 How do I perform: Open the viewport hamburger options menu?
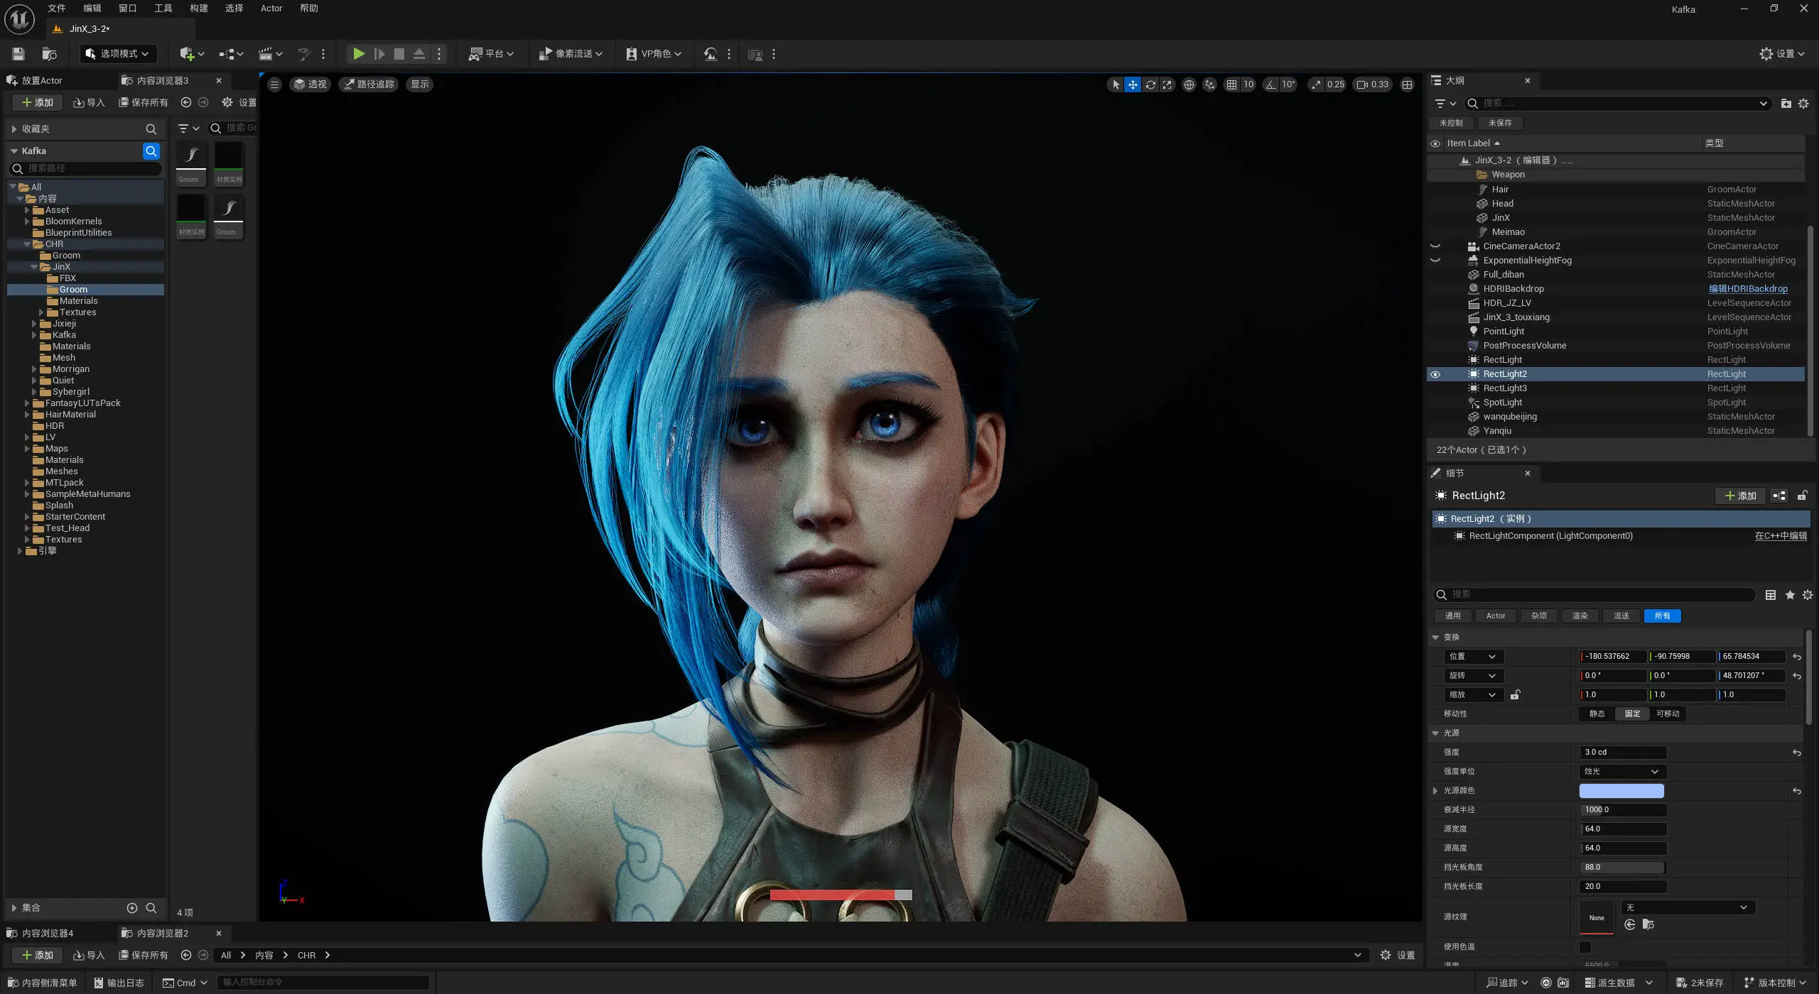[x=274, y=84]
